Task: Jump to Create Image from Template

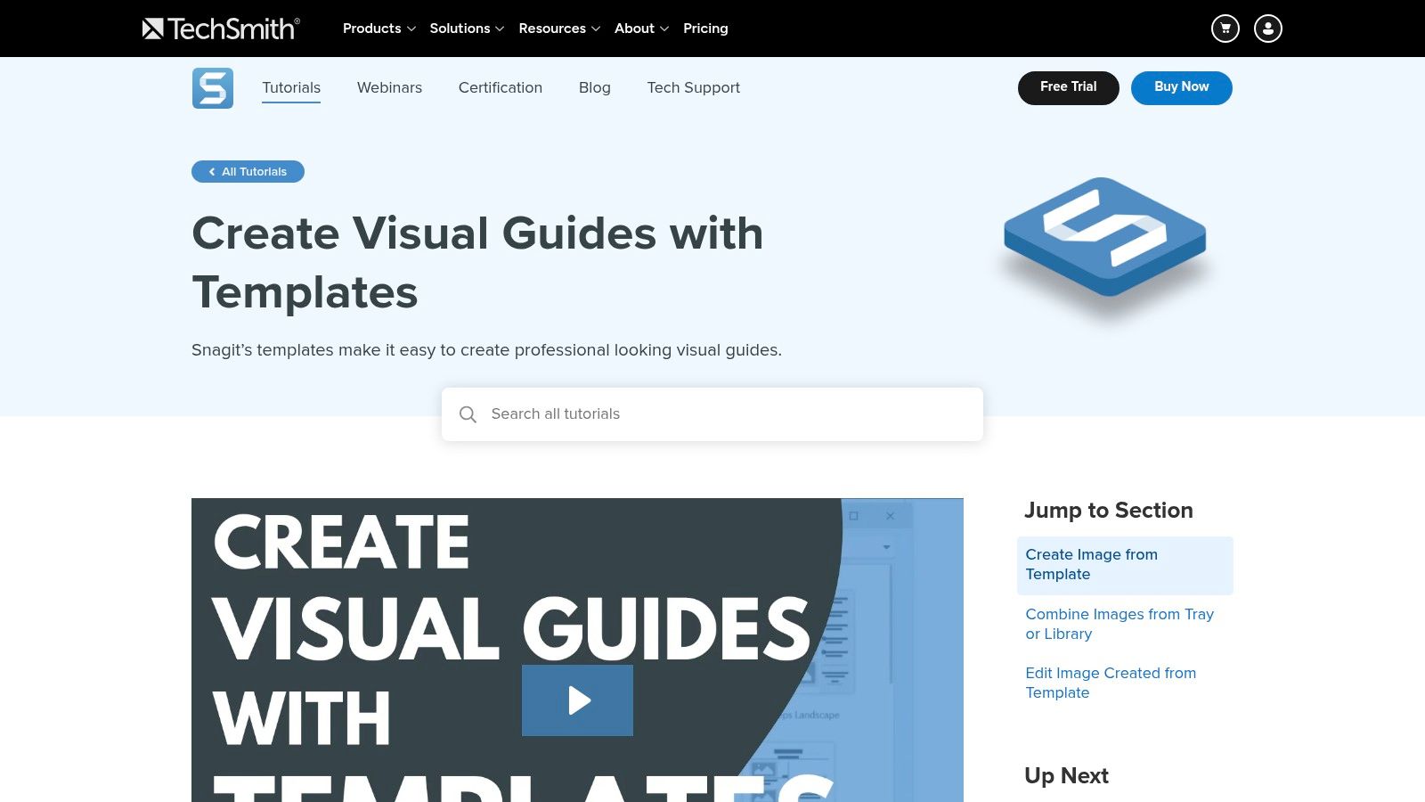Action: click(1125, 565)
